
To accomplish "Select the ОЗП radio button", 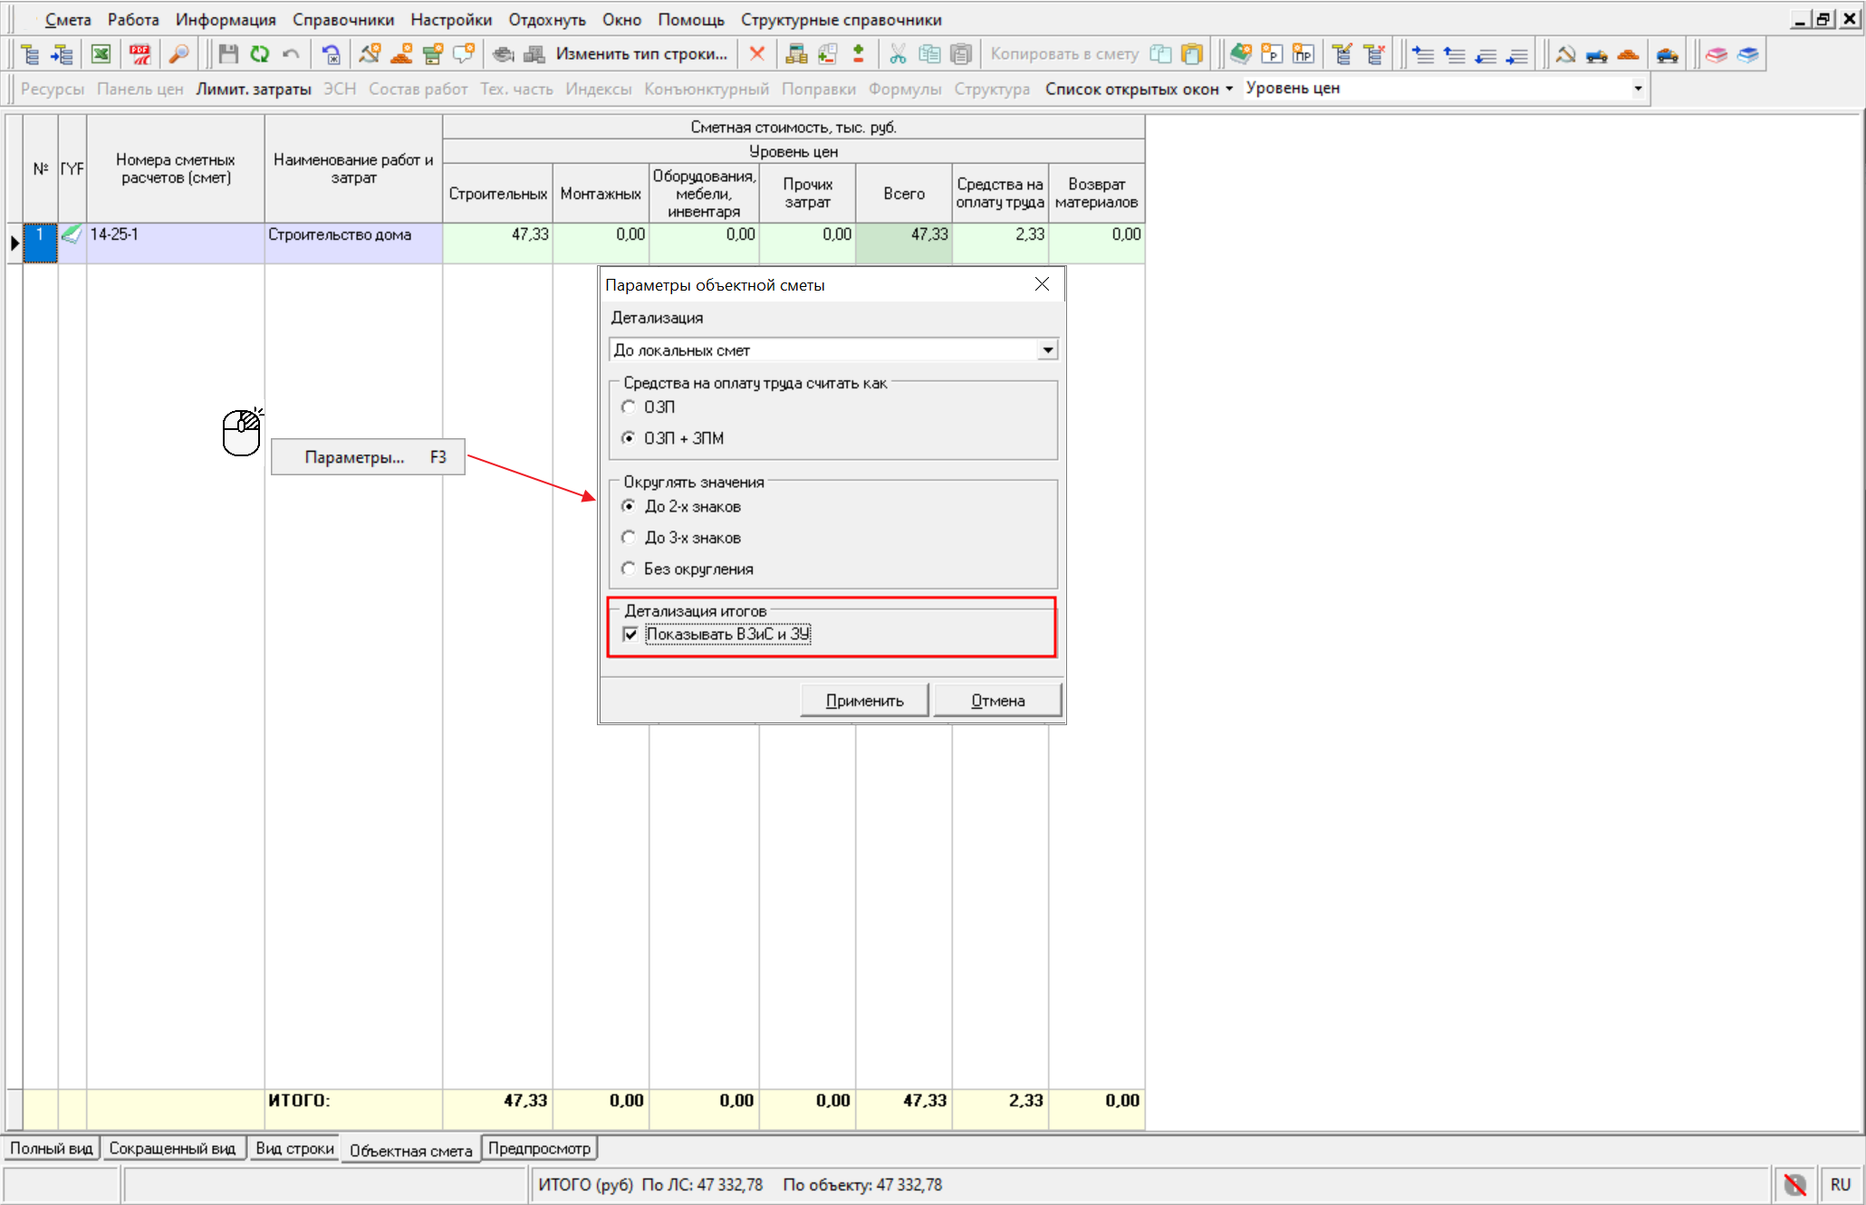I will 629,407.
